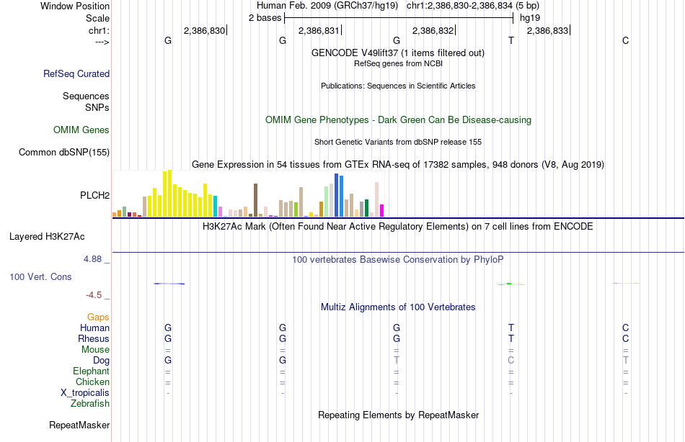Click the Repeating Elements by RepeatMasker title
The width and height of the screenshot is (685, 442).
tap(399, 415)
